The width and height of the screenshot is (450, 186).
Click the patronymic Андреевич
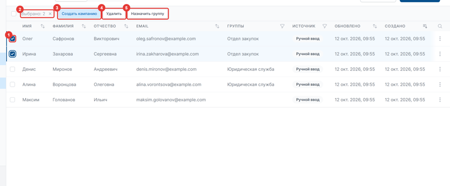105,69
